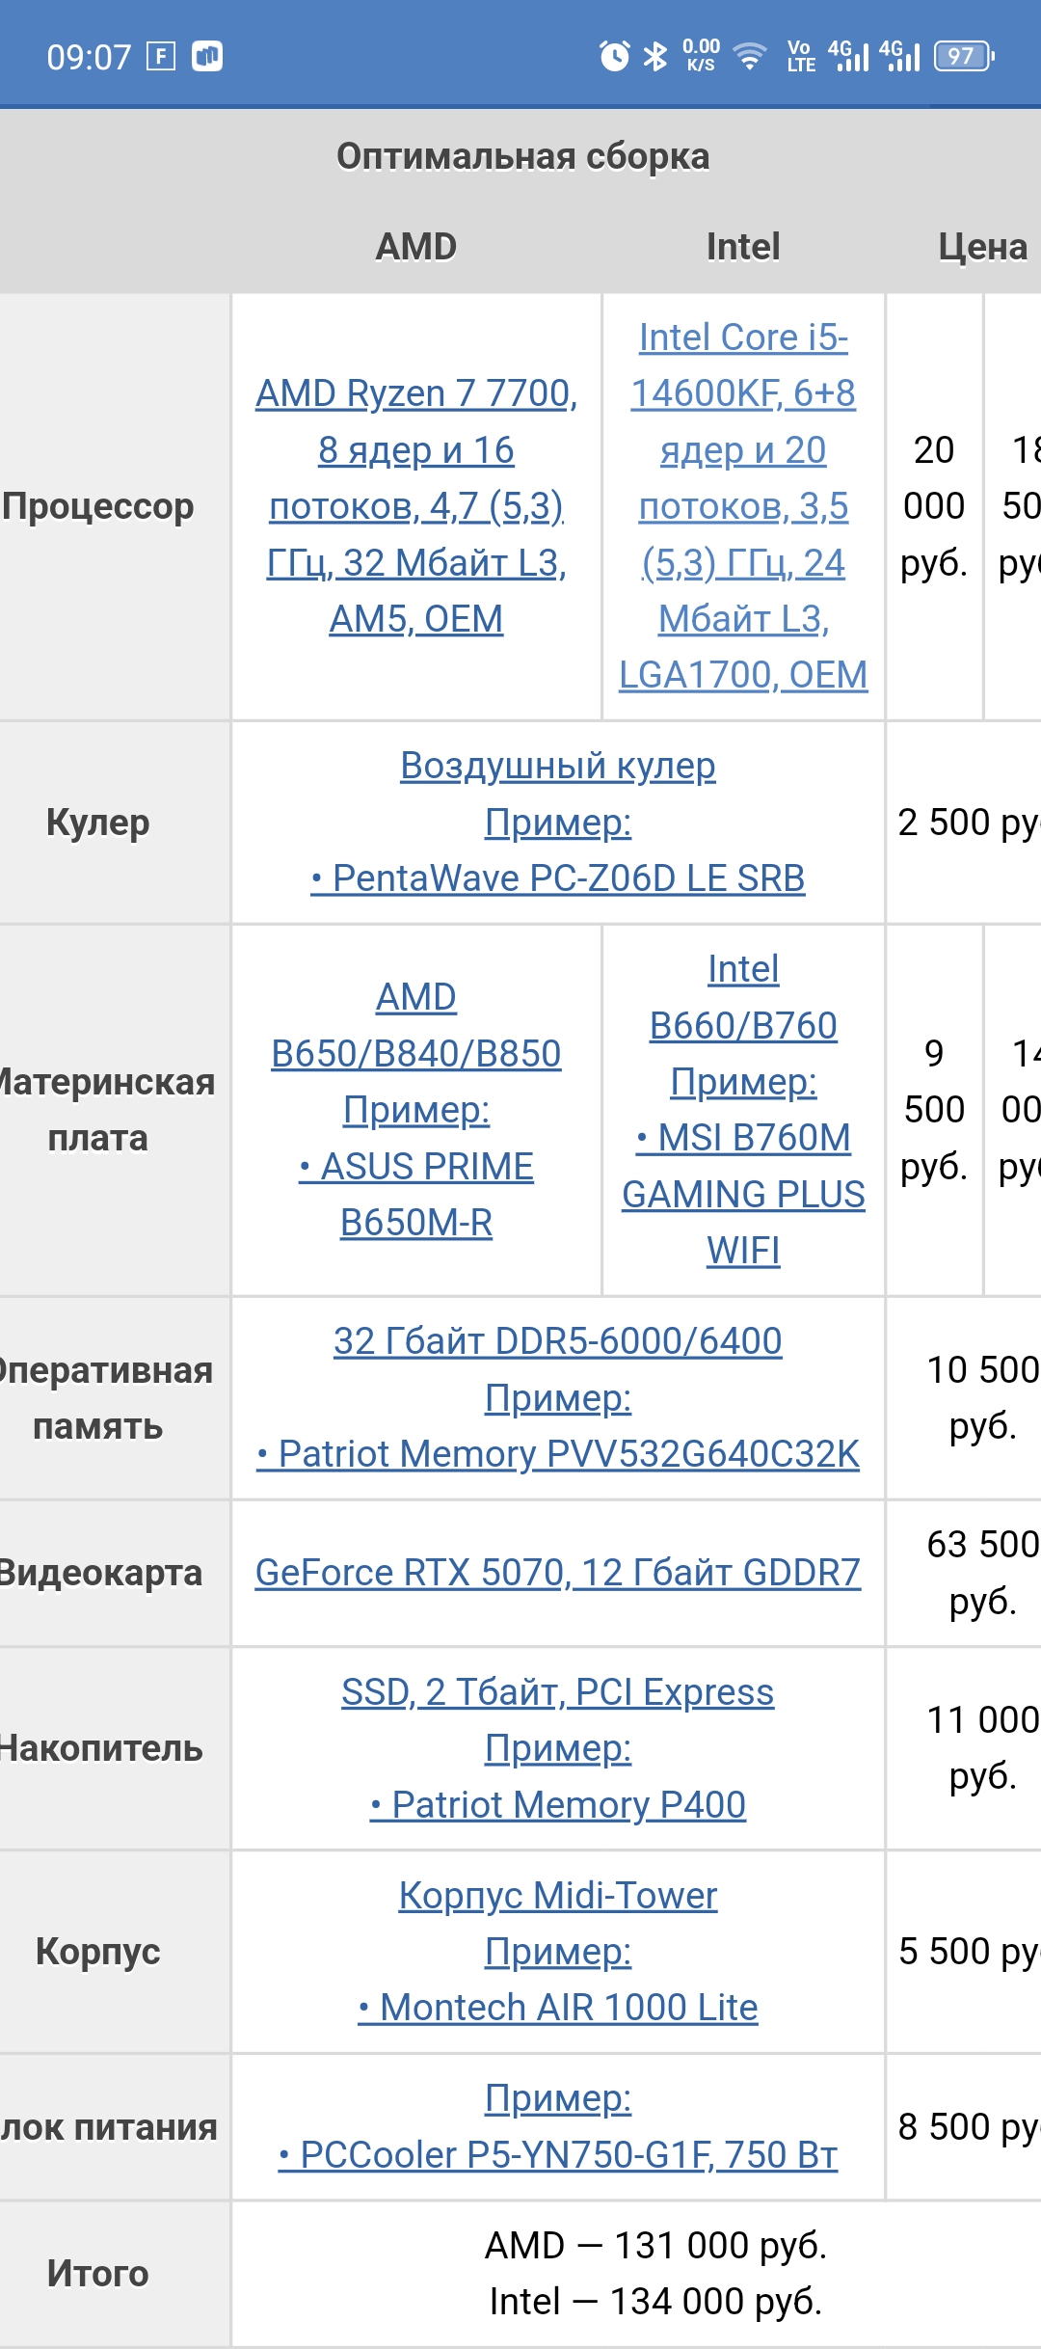Tap the Цена column header
1041x2349 pixels.
click(983, 247)
